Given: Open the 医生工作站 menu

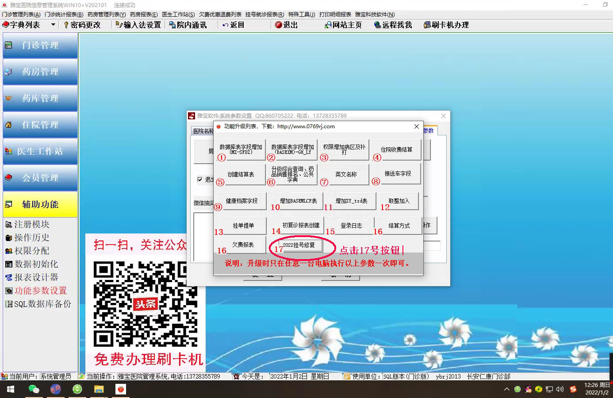Looking at the screenshot, I should pos(178,15).
